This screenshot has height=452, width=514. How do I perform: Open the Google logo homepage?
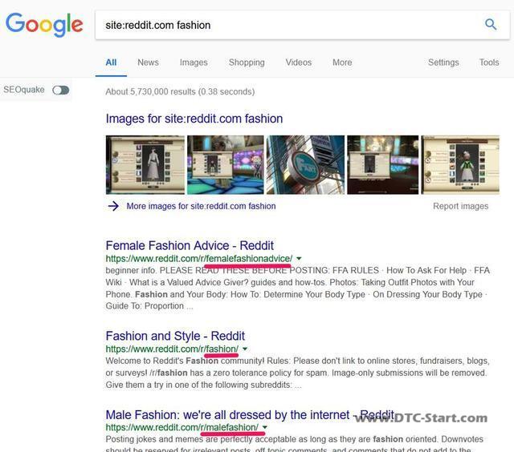pyautogui.click(x=44, y=25)
